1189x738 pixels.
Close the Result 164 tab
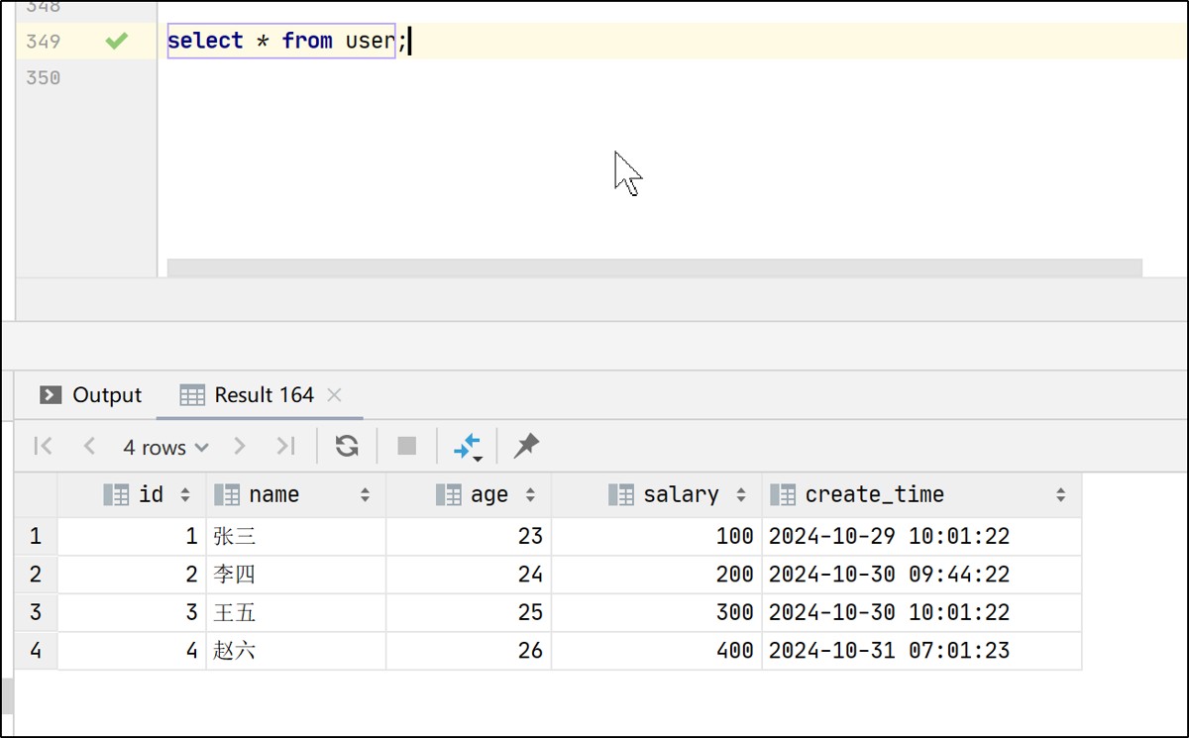click(x=334, y=395)
